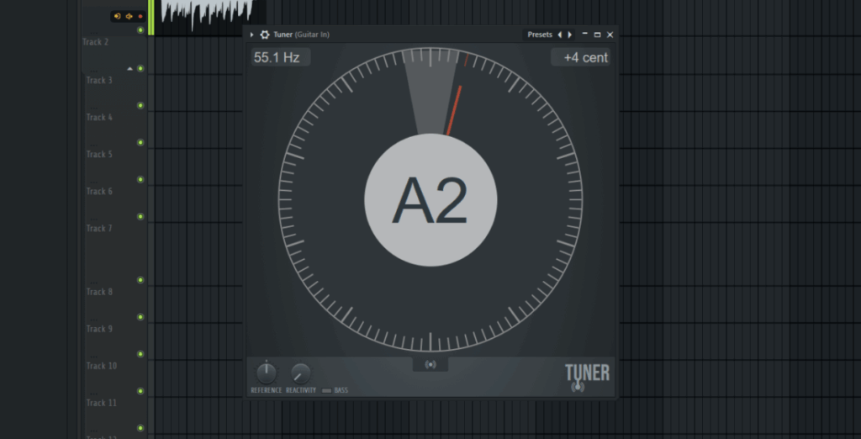Click the center broadcast icon below the dial
861x439 pixels.
point(430,364)
